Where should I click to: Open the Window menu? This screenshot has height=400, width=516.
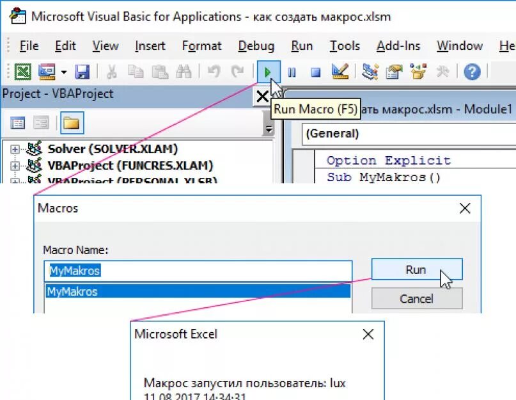coord(459,46)
